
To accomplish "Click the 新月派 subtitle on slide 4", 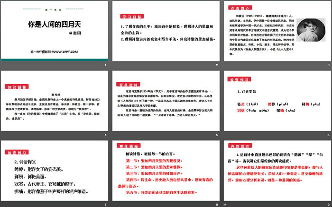I will (56, 95).
